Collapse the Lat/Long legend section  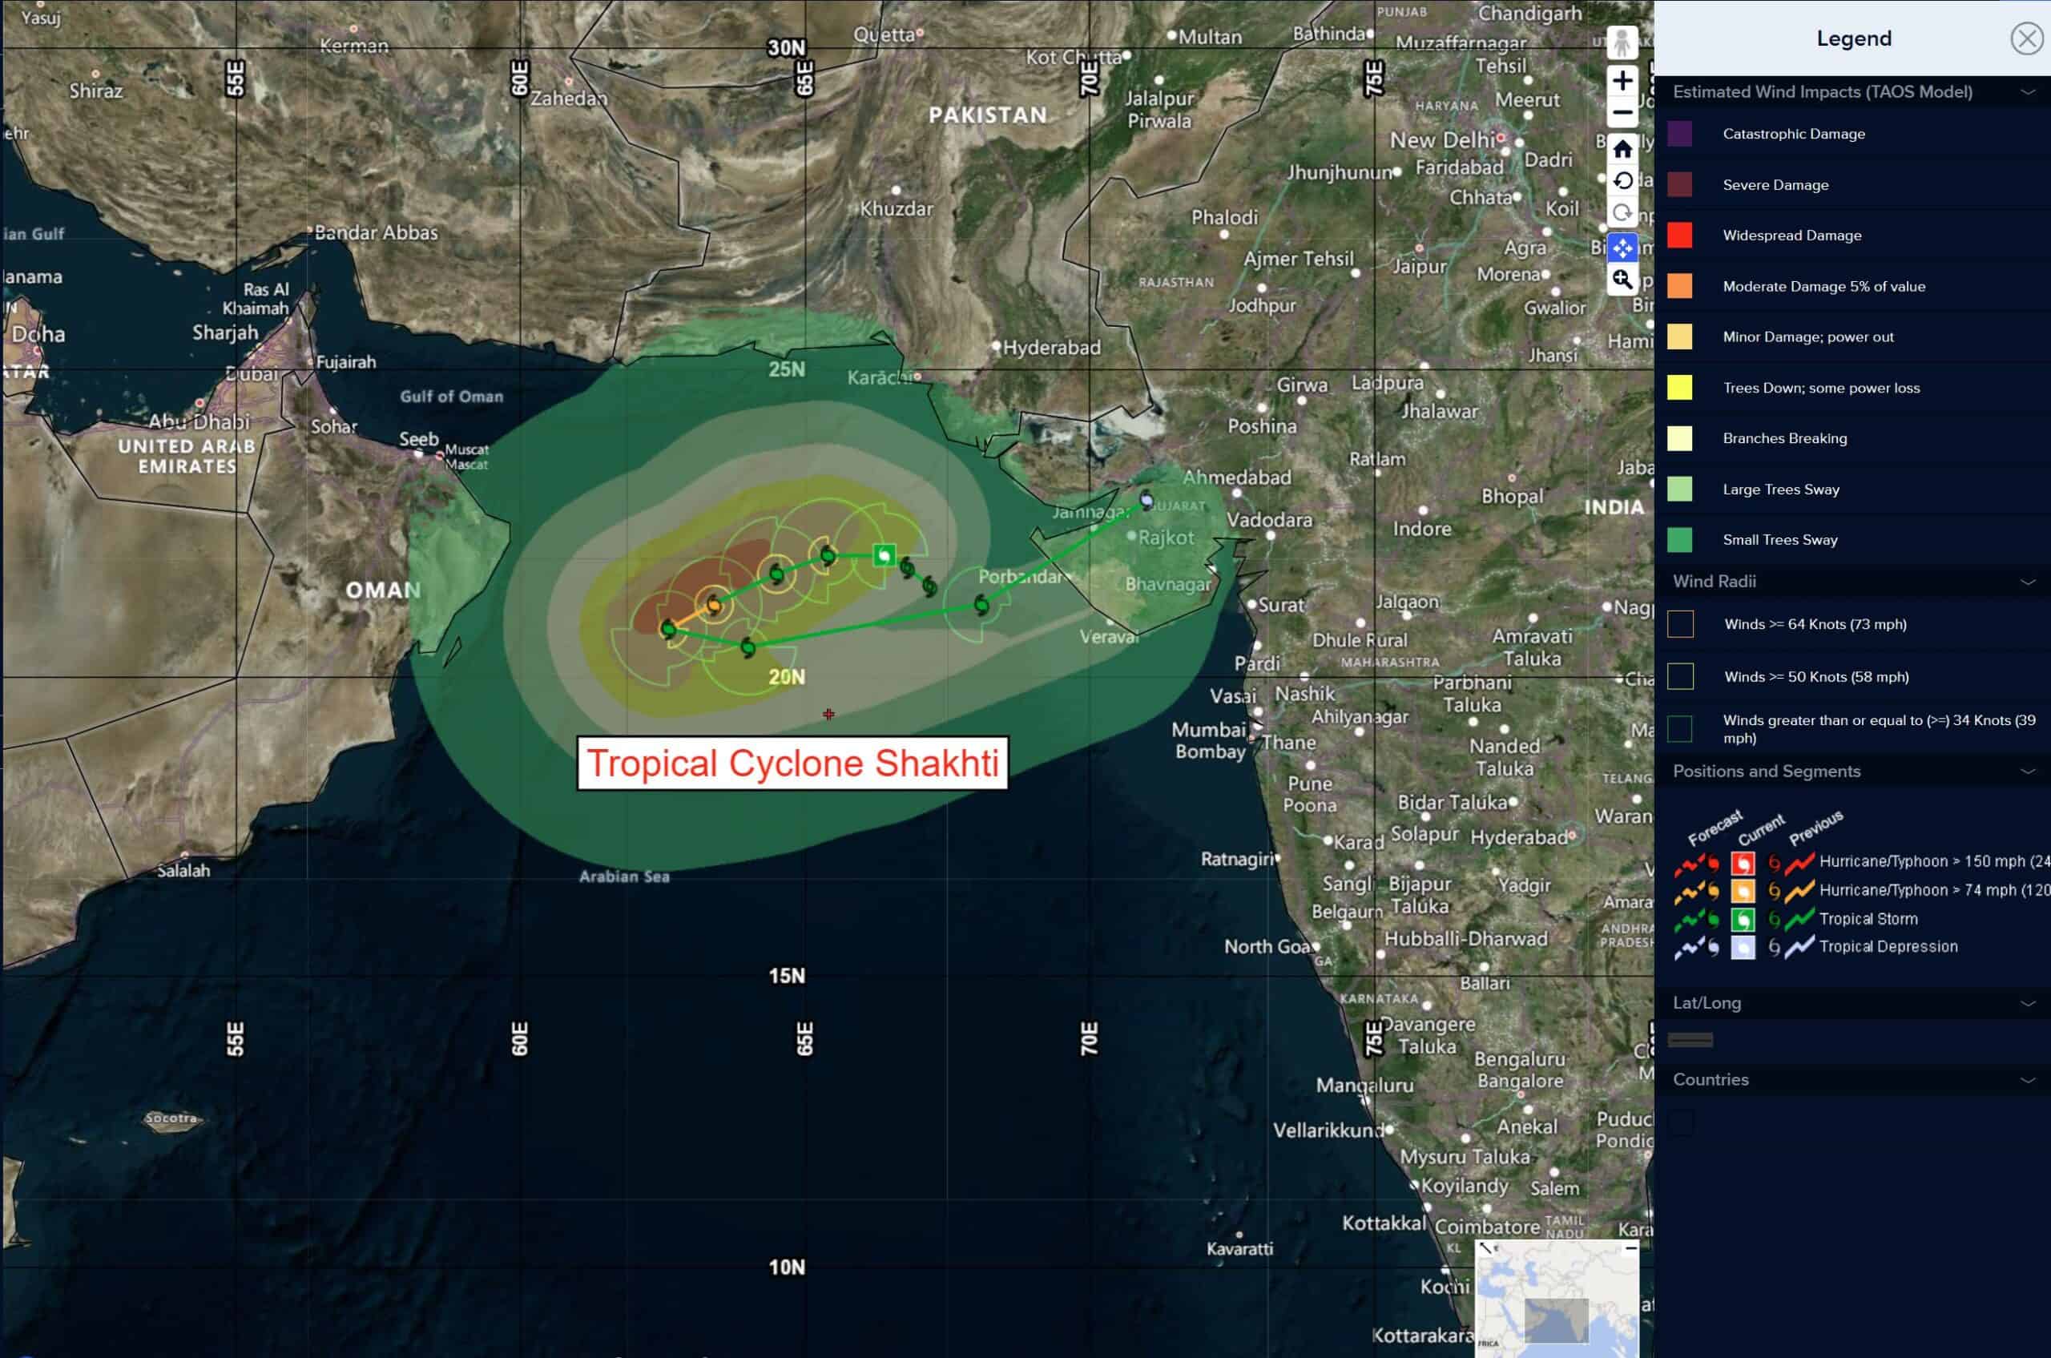tap(2027, 1004)
